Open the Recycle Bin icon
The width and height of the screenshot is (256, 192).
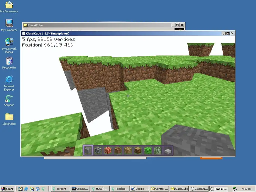pos(9,63)
